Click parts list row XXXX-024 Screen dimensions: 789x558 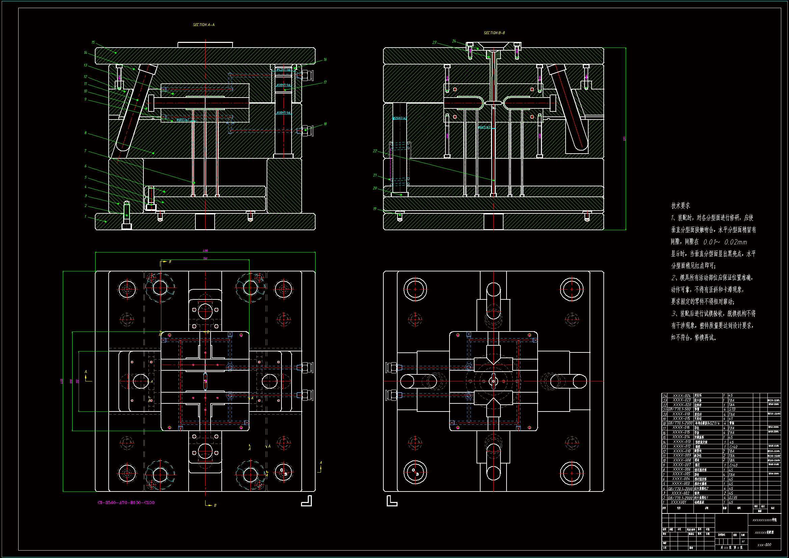click(x=682, y=396)
